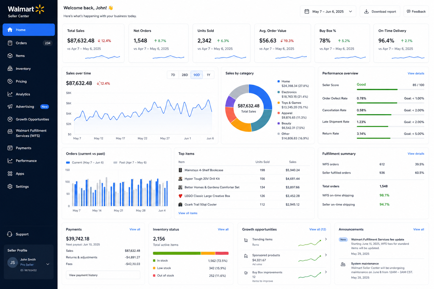Click the Feedback button
The width and height of the screenshot is (434, 289).
pyautogui.click(x=416, y=12)
